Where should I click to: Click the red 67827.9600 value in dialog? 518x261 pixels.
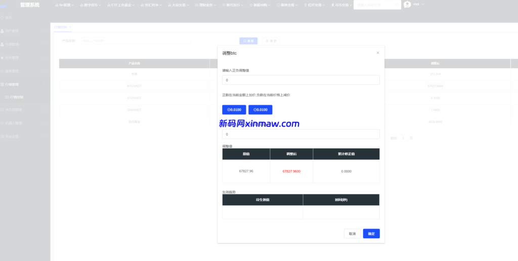point(291,171)
